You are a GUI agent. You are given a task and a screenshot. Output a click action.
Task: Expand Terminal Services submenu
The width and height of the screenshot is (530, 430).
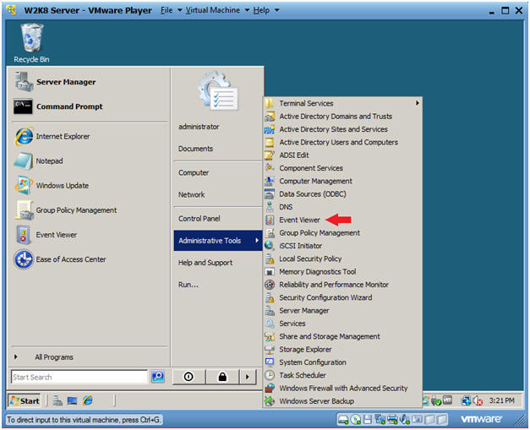[342, 103]
